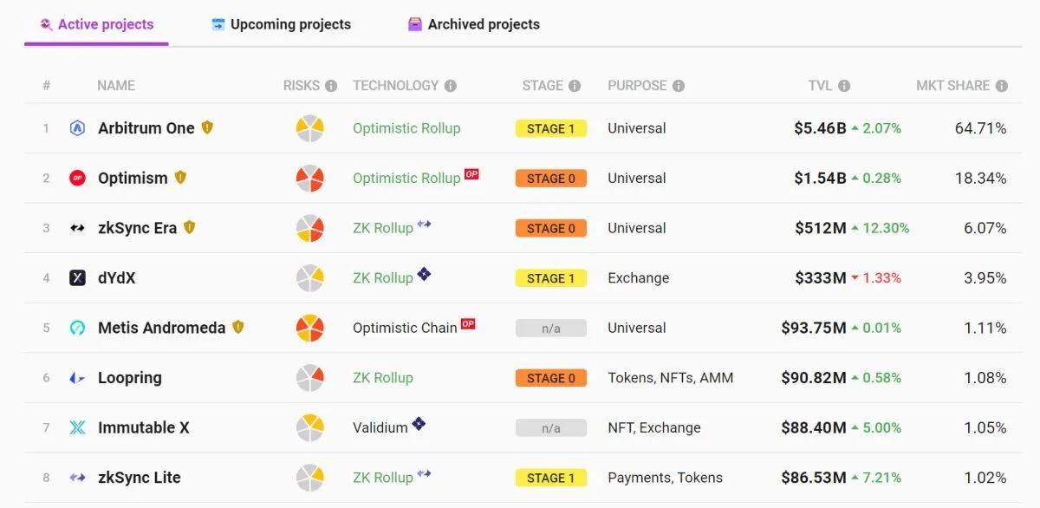Click the Loopring logo icon
1040x508 pixels.
77,378
